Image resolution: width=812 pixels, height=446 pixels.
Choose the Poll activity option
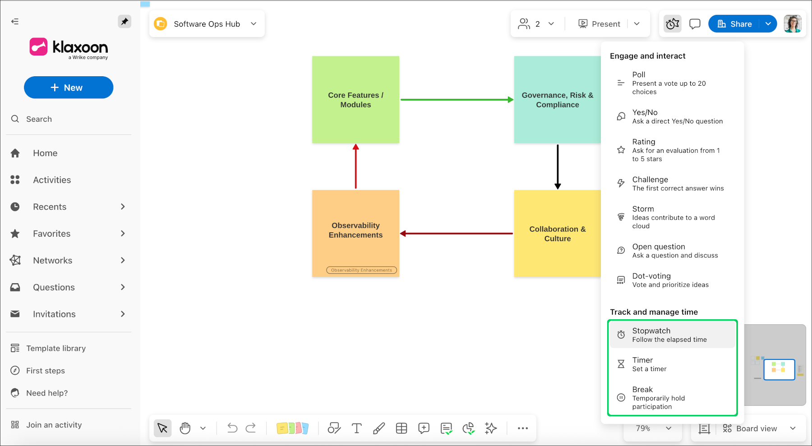(672, 83)
